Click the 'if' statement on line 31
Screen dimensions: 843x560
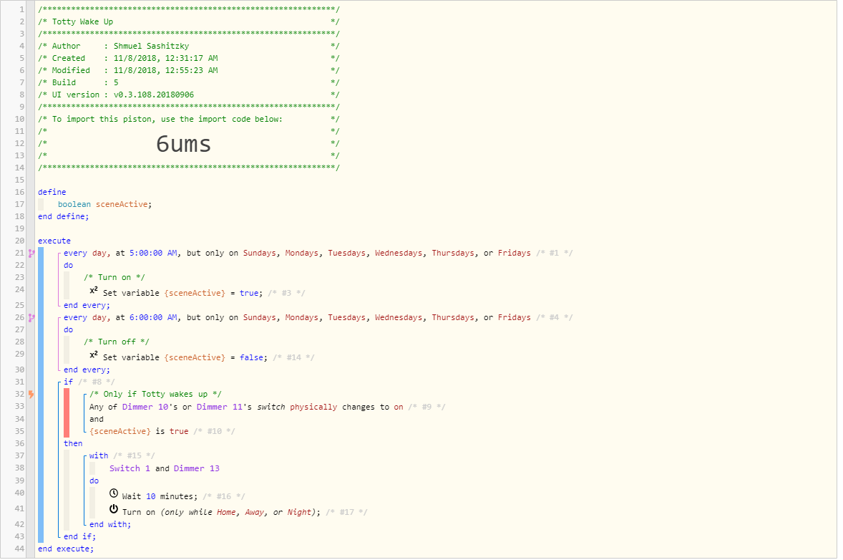[x=68, y=382]
